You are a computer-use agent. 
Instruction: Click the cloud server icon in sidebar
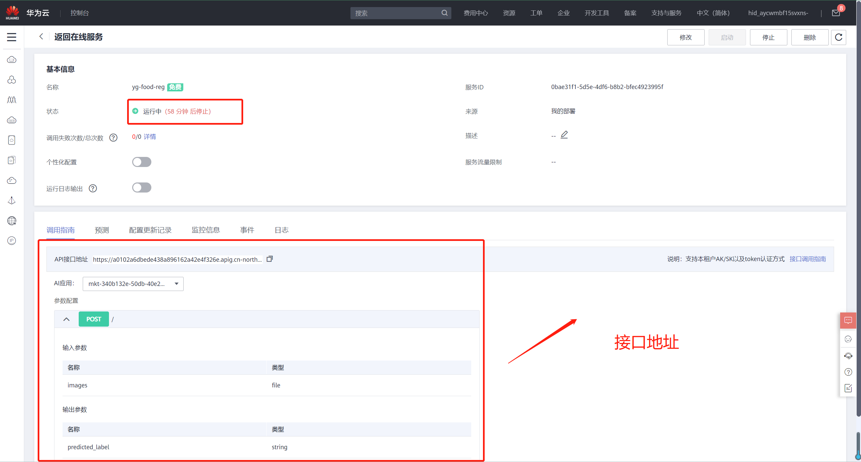pyautogui.click(x=12, y=120)
